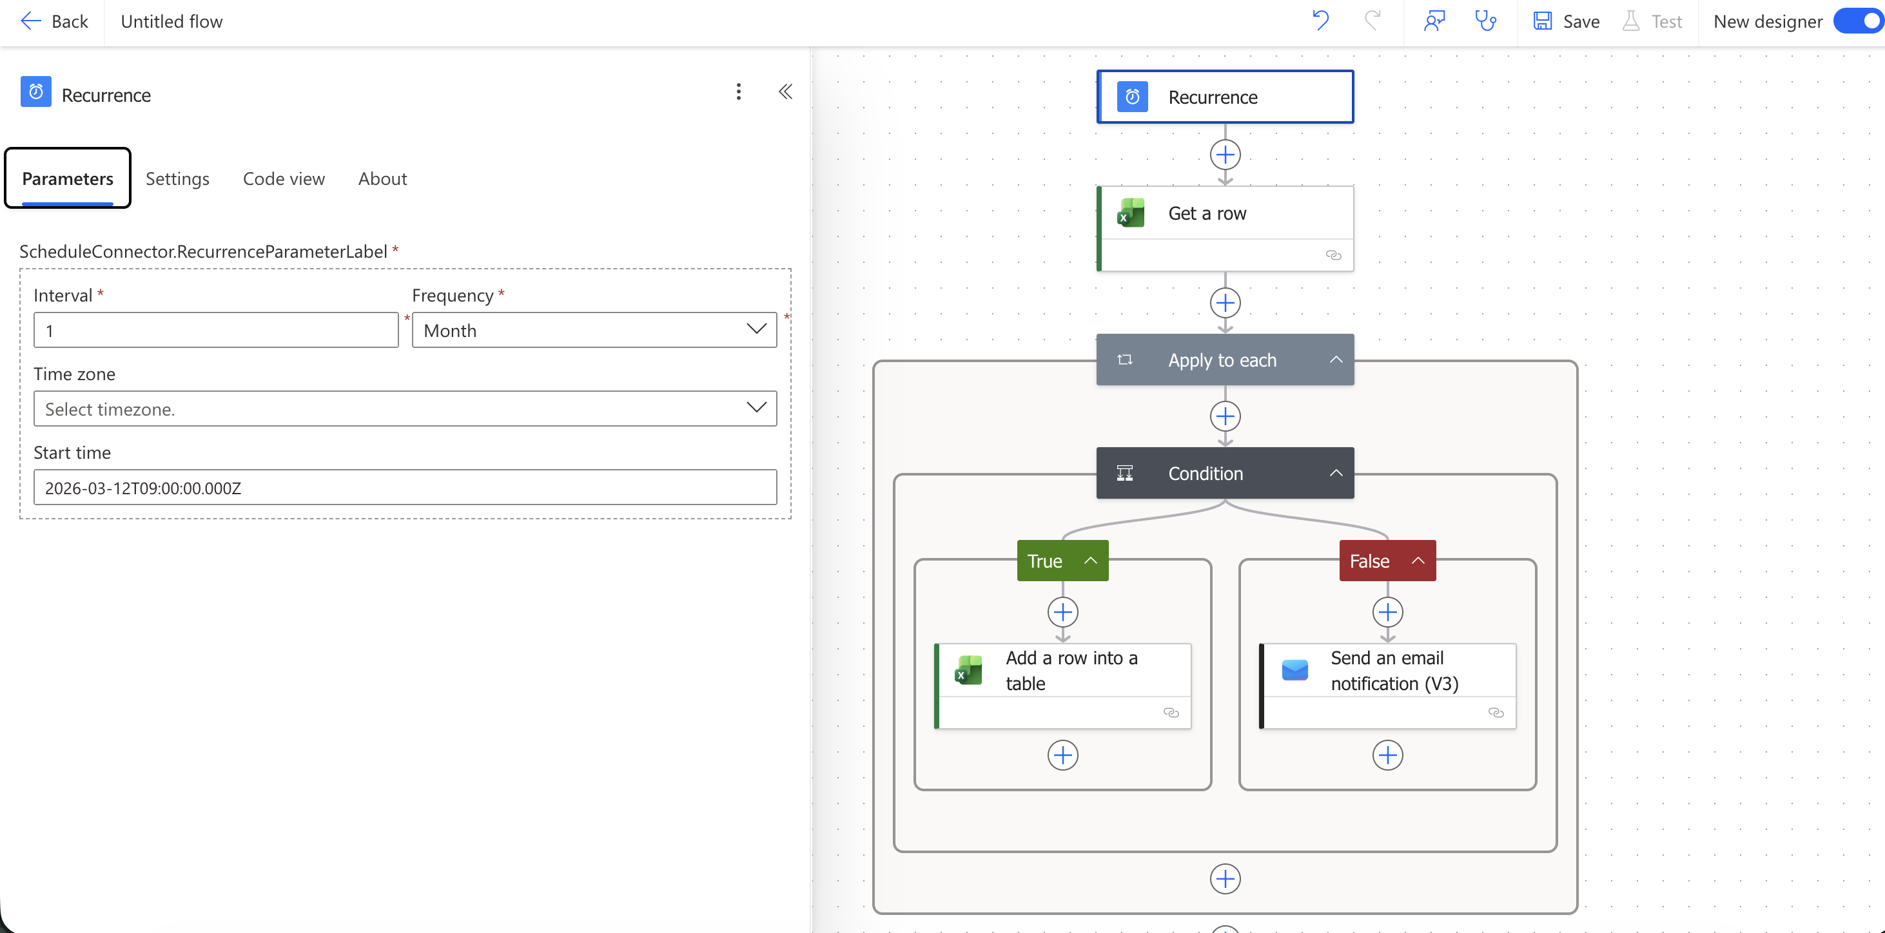Screen dimensions: 1885x933
Task: Open the Select timezone dropdown
Action: (x=405, y=409)
